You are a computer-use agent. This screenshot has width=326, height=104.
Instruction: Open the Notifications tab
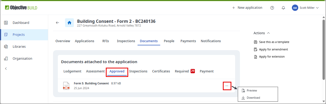211,41
